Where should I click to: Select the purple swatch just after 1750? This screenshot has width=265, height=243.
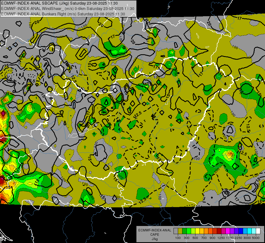(x=232, y=231)
